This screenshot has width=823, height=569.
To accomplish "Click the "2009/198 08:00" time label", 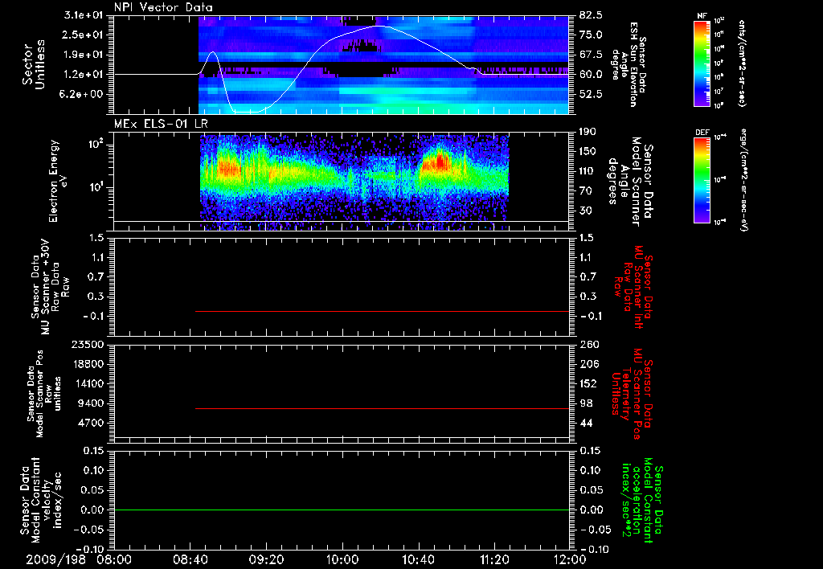I will [x=80, y=560].
